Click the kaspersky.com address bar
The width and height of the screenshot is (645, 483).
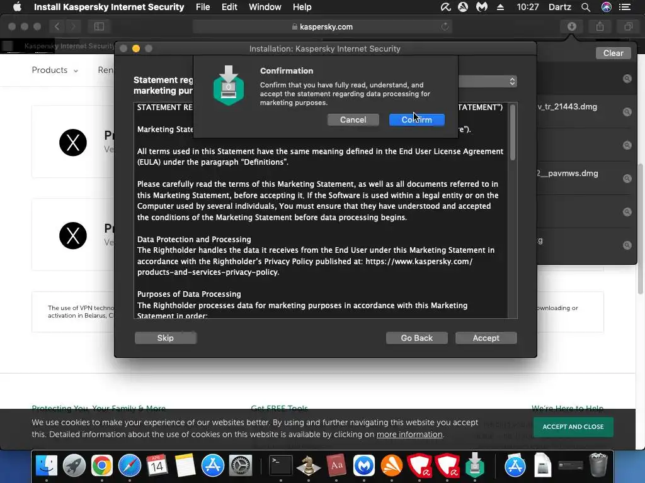(322, 26)
